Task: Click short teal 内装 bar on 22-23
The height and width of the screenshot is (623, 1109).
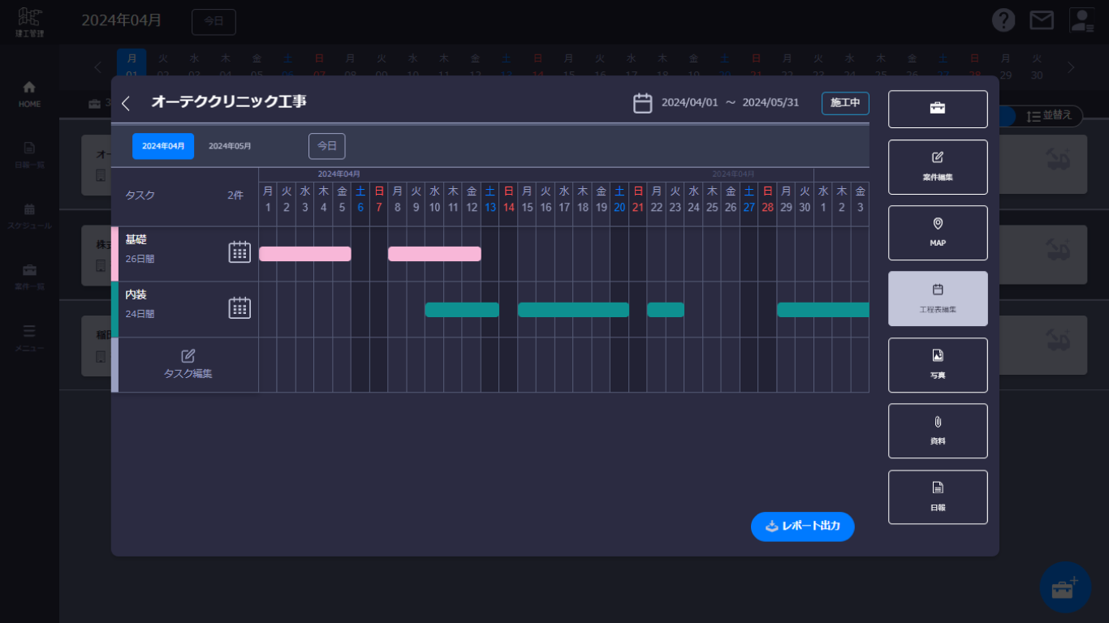Action: 666,310
